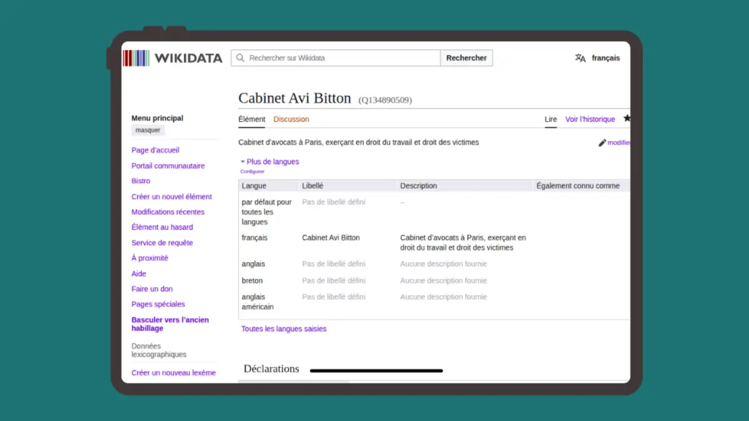The width and height of the screenshot is (749, 421).
Task: Open Portail communautaire
Action: coord(168,166)
